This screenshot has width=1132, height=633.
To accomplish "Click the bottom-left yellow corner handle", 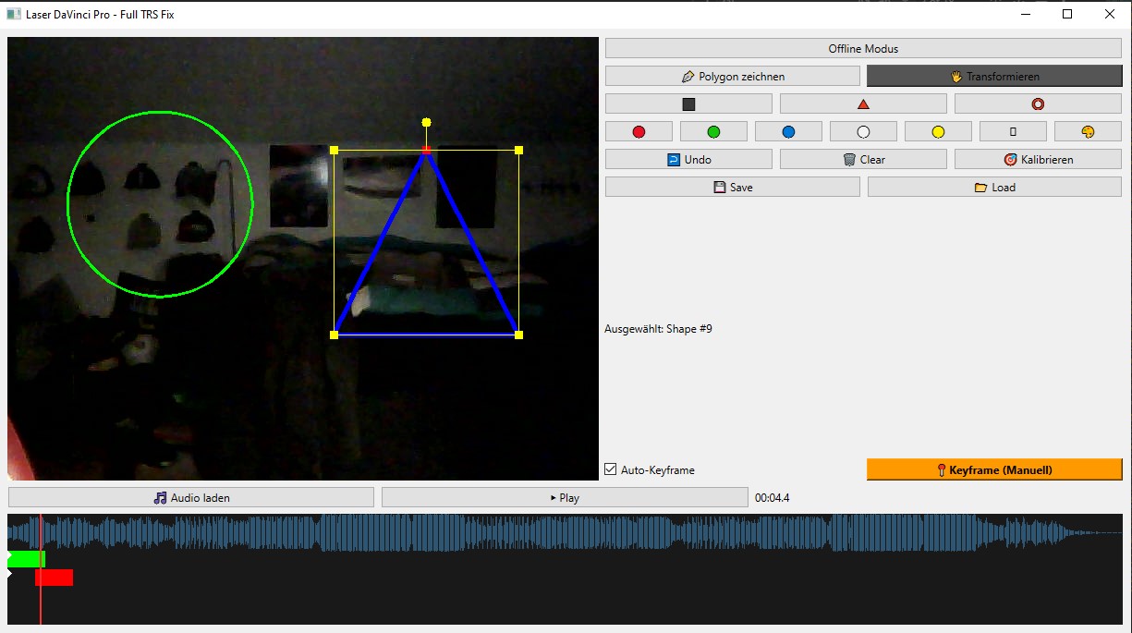I will coord(334,335).
